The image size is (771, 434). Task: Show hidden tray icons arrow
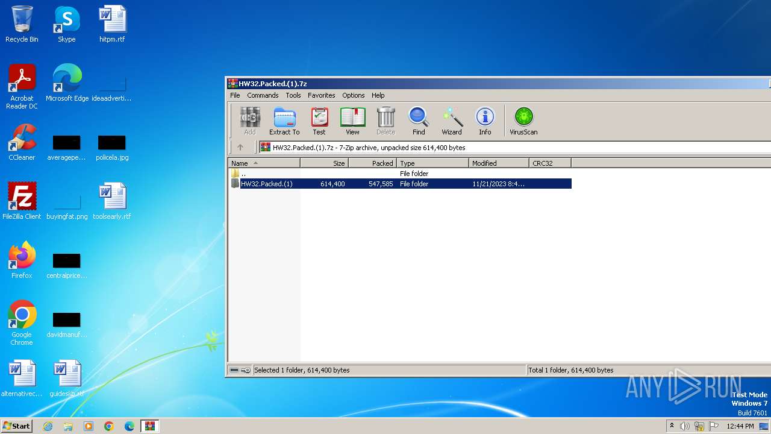(x=672, y=426)
